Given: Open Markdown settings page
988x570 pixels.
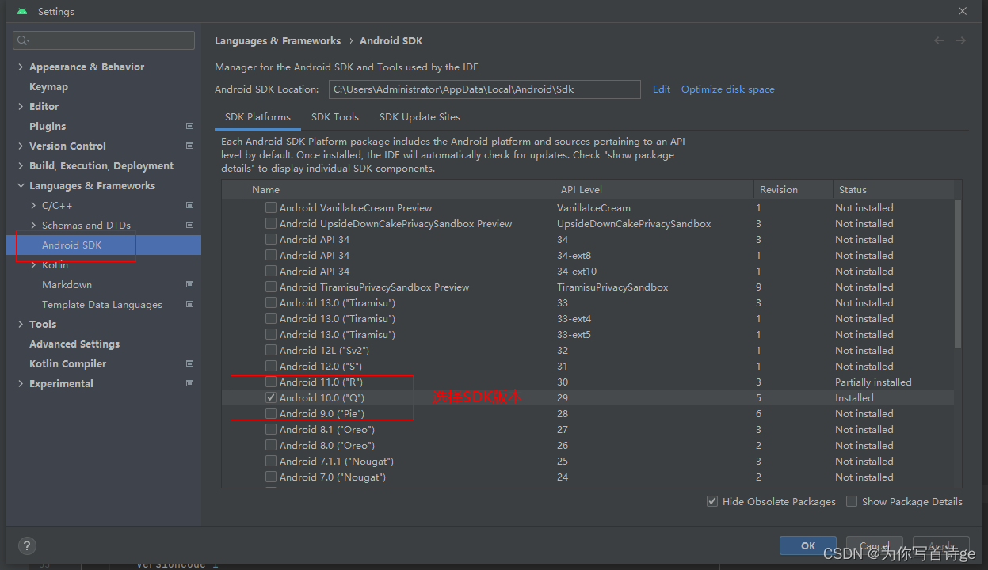Looking at the screenshot, I should pos(67,285).
